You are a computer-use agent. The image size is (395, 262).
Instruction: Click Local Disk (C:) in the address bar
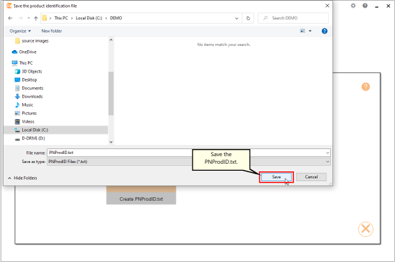click(89, 18)
